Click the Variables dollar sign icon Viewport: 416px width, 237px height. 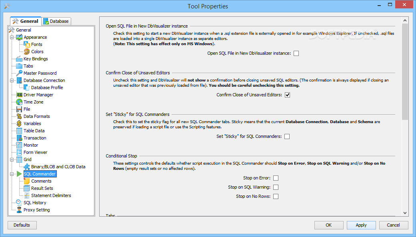click(19, 123)
